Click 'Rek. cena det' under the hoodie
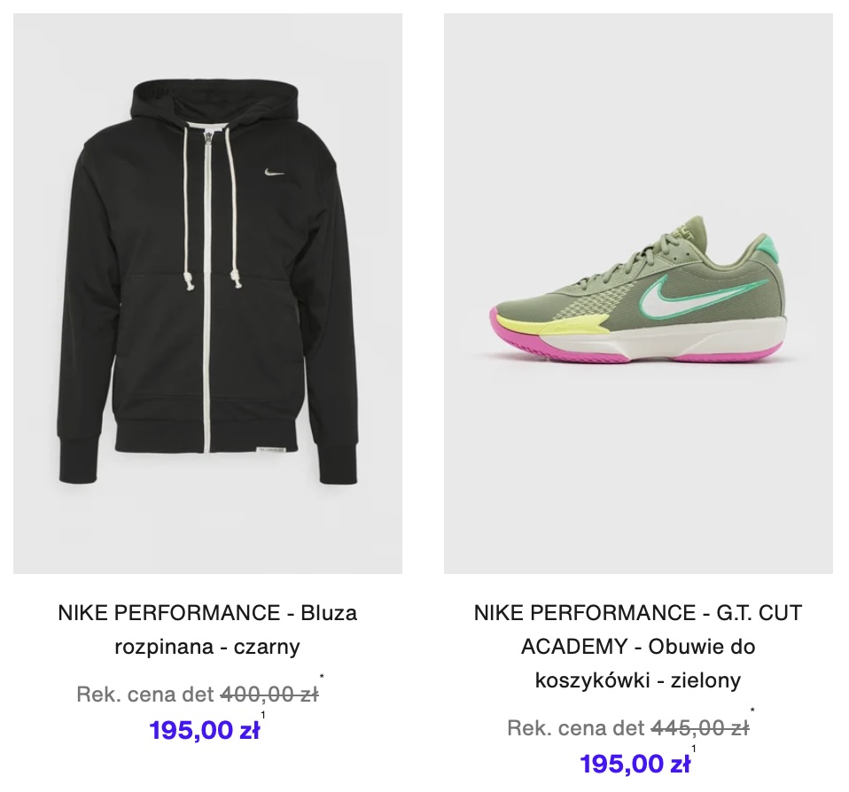The width and height of the screenshot is (849, 792). [x=145, y=694]
